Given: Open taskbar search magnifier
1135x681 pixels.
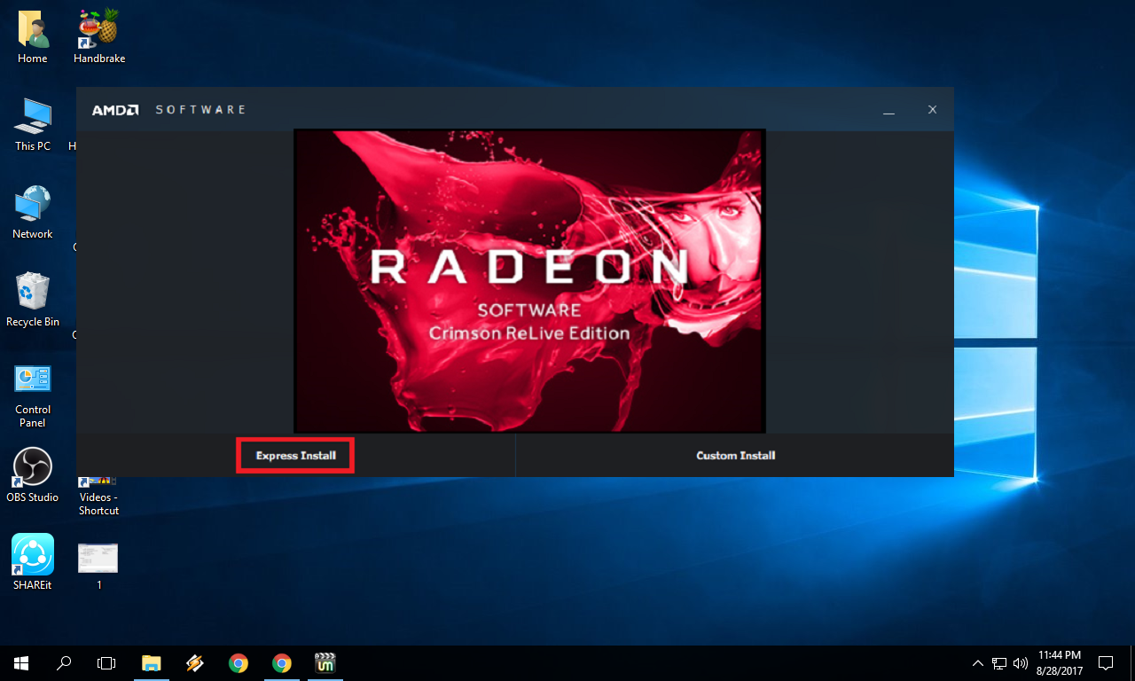Looking at the screenshot, I should [64, 663].
